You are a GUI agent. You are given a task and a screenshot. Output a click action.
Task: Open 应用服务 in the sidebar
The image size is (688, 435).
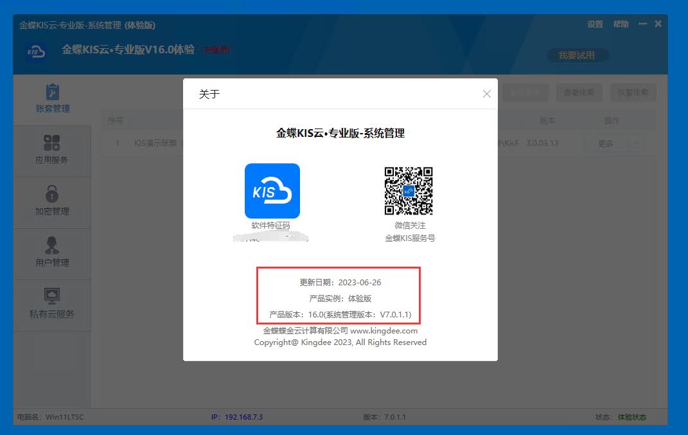click(x=52, y=150)
